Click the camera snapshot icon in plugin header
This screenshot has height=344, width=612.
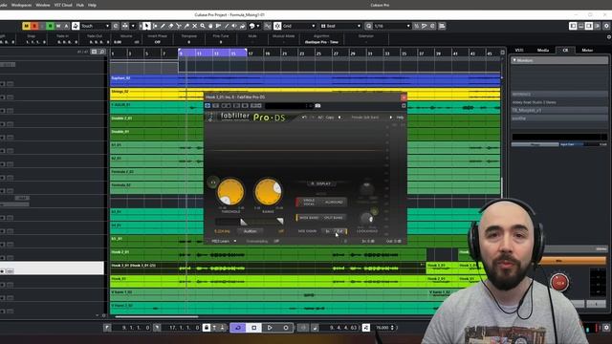(x=317, y=106)
